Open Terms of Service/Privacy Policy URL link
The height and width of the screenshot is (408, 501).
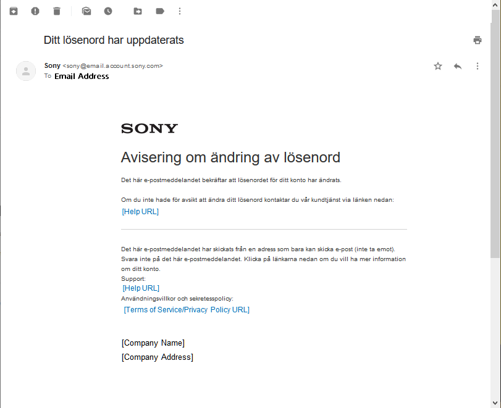[187, 310]
